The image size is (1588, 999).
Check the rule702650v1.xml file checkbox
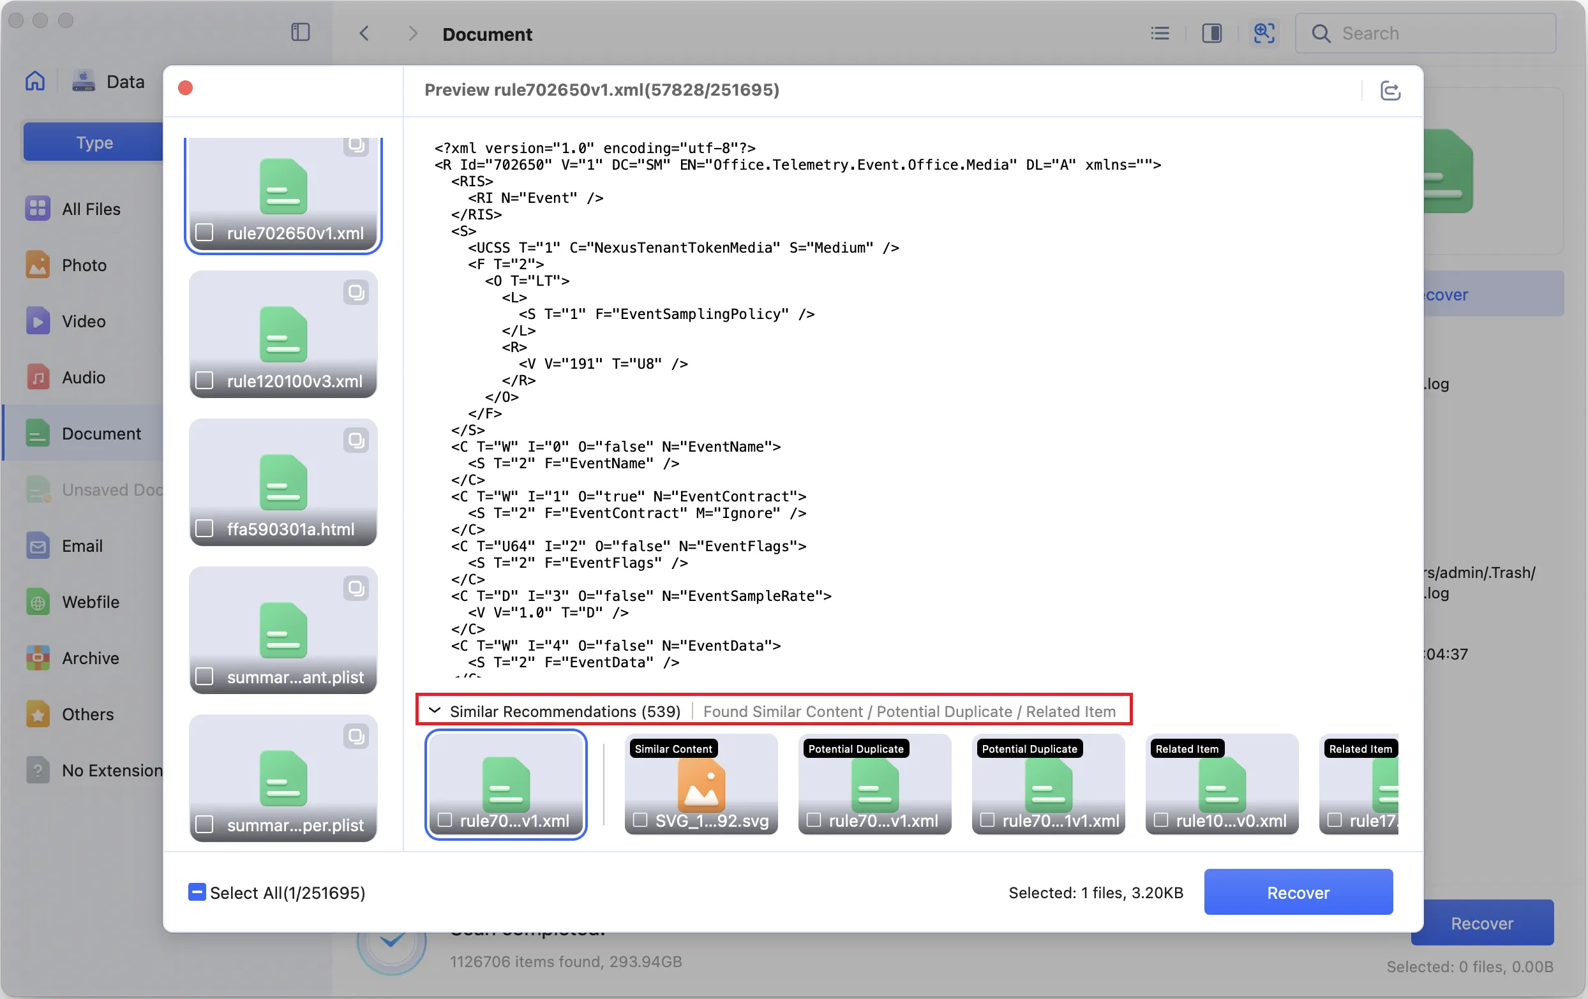(205, 233)
